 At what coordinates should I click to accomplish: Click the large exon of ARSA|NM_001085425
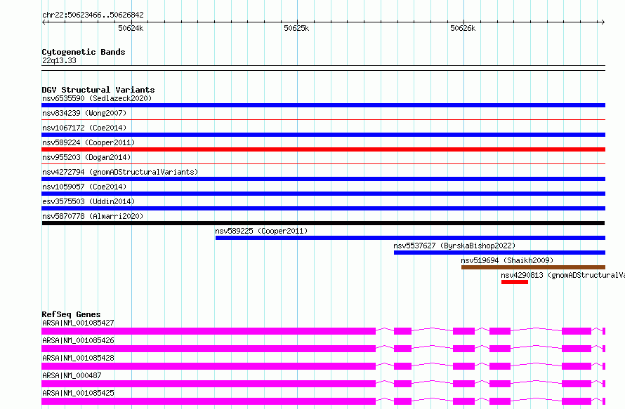[x=209, y=401]
